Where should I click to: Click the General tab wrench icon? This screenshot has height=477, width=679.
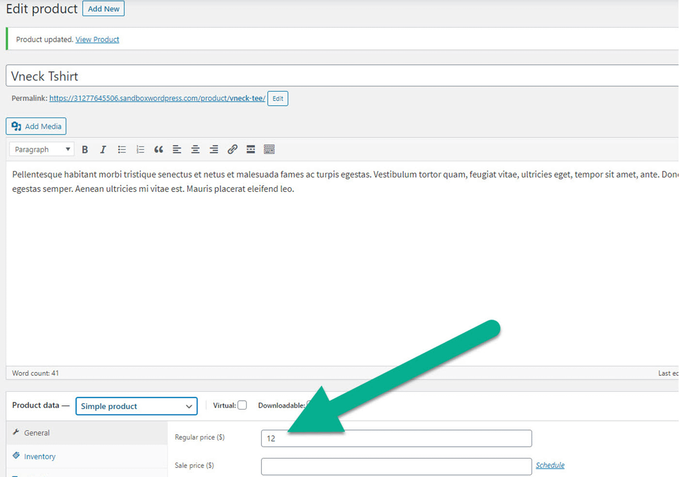click(16, 432)
